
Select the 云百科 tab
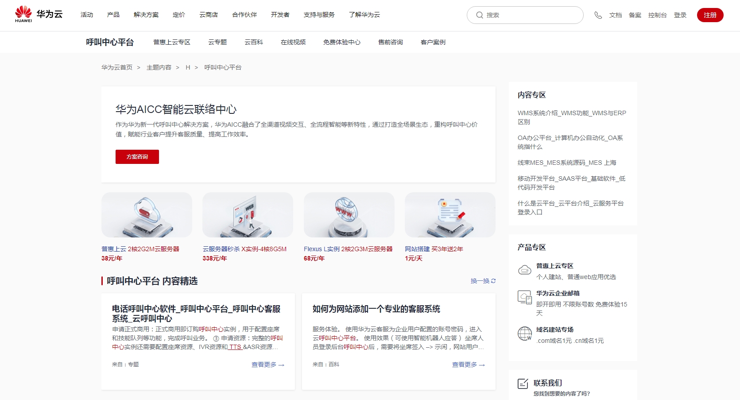[254, 42]
